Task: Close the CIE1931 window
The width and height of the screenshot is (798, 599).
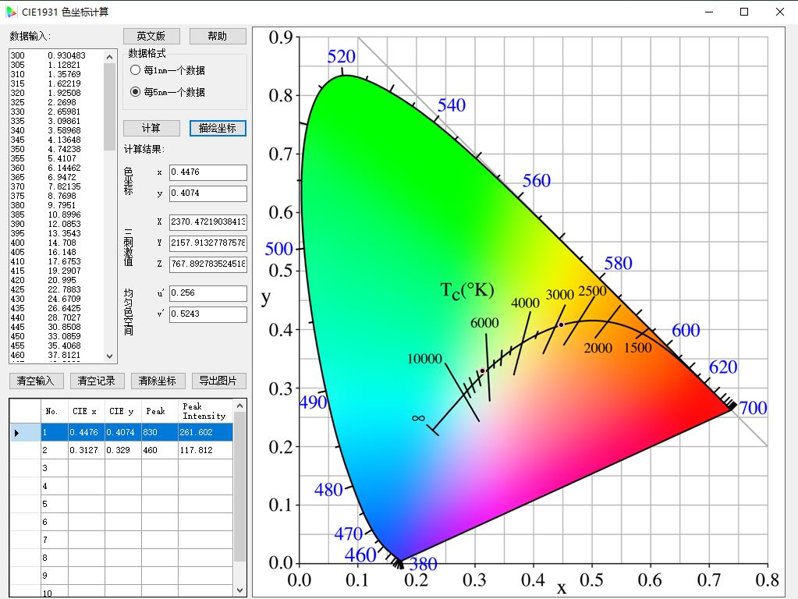Action: click(780, 12)
